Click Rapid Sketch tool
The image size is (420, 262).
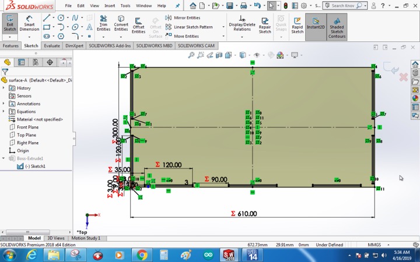pos(297,26)
